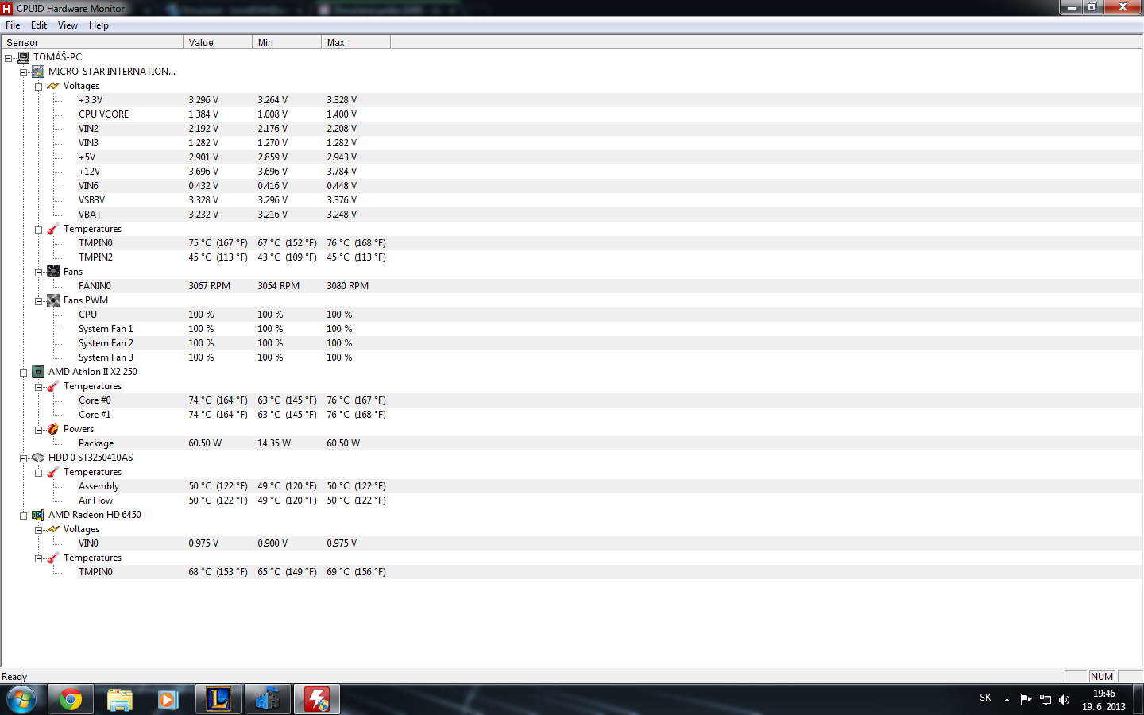Viewport: 1144px width, 715px height.
Task: Select the Assembly temperature row
Action: [609, 486]
